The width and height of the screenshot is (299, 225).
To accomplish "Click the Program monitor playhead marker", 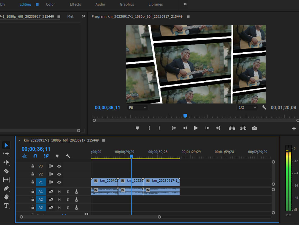I will (x=185, y=115).
